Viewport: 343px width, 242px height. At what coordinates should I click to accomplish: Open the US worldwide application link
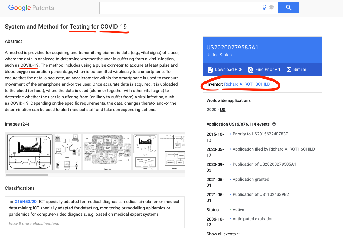223,110
